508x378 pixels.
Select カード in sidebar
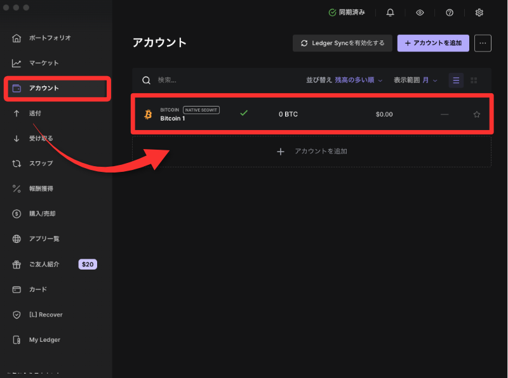tap(38, 289)
